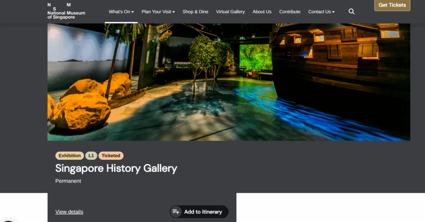Click the search magnifier icon

coord(351,11)
